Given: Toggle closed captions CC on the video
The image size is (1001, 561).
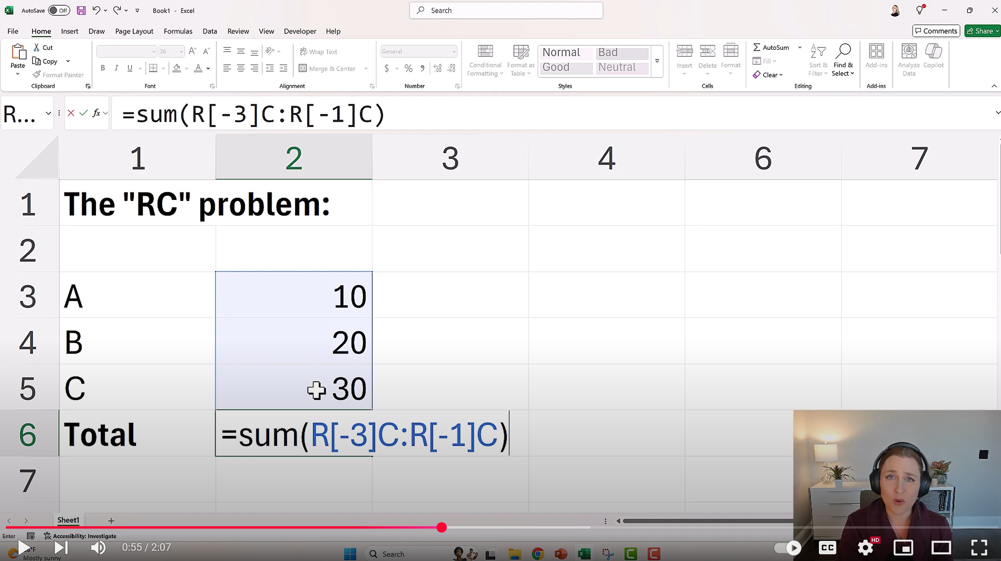Looking at the screenshot, I should [x=827, y=548].
